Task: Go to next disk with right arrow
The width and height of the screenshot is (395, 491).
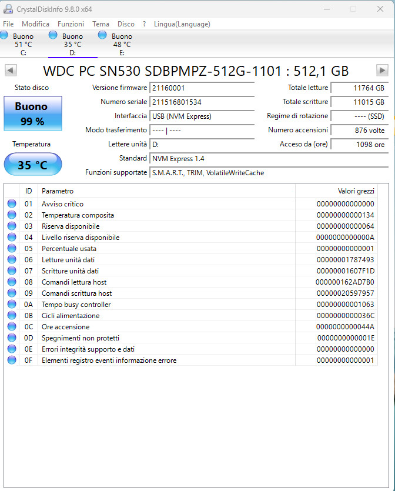Action: (382, 70)
